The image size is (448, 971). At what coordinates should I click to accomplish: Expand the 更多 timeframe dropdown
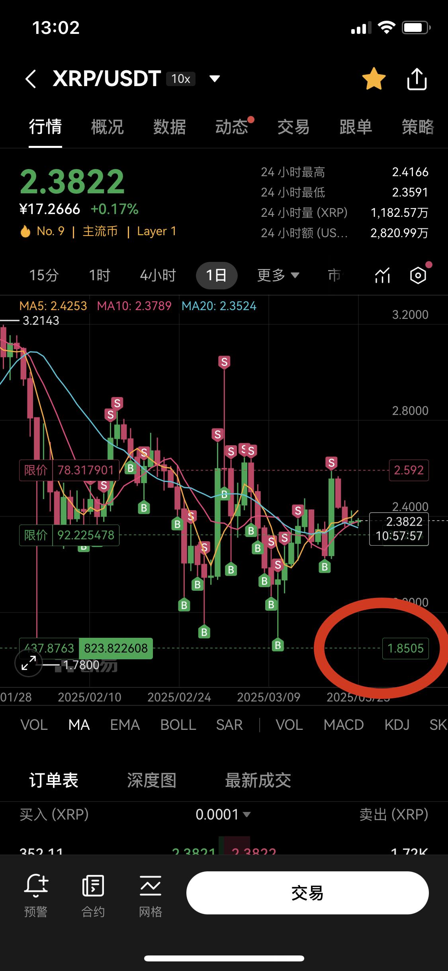pyautogui.click(x=278, y=275)
